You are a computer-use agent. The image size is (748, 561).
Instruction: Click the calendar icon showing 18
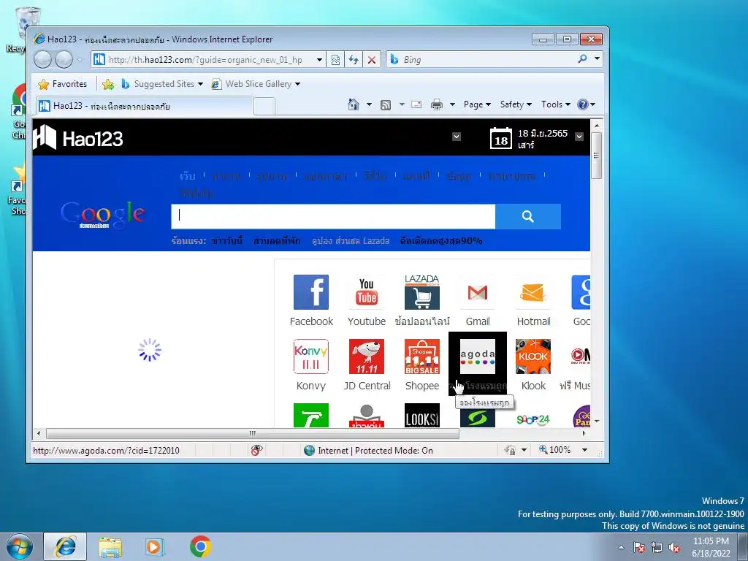click(x=500, y=138)
